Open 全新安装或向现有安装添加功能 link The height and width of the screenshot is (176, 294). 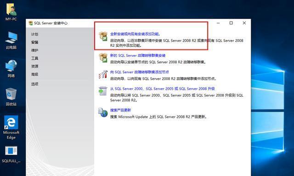click(x=135, y=34)
